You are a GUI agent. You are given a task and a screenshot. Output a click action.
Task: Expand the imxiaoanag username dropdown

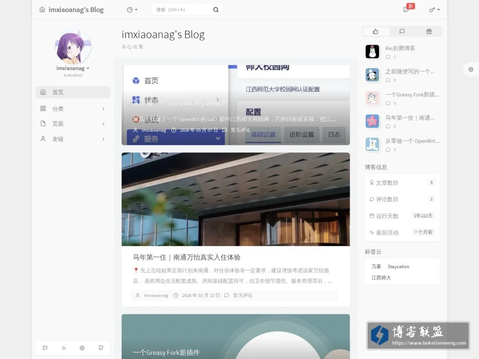73,68
